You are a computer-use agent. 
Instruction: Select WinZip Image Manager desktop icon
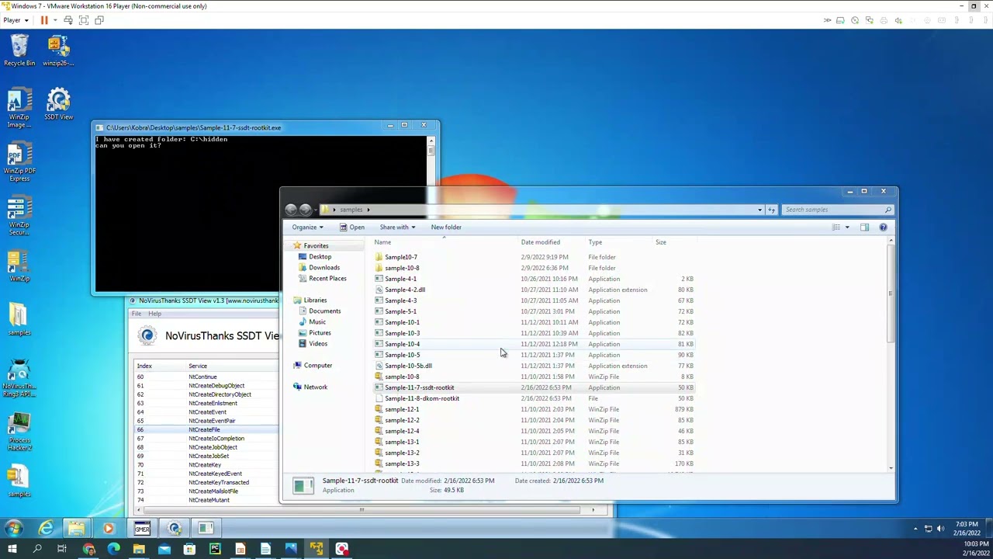point(19,108)
